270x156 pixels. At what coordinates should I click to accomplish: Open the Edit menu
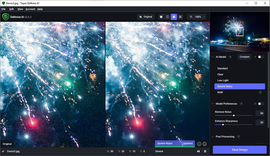[11, 9]
